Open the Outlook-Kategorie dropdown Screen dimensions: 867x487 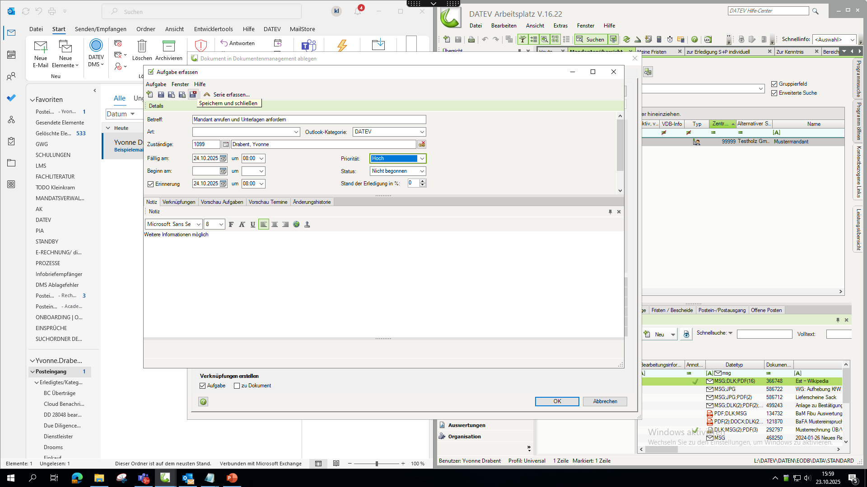(x=422, y=132)
